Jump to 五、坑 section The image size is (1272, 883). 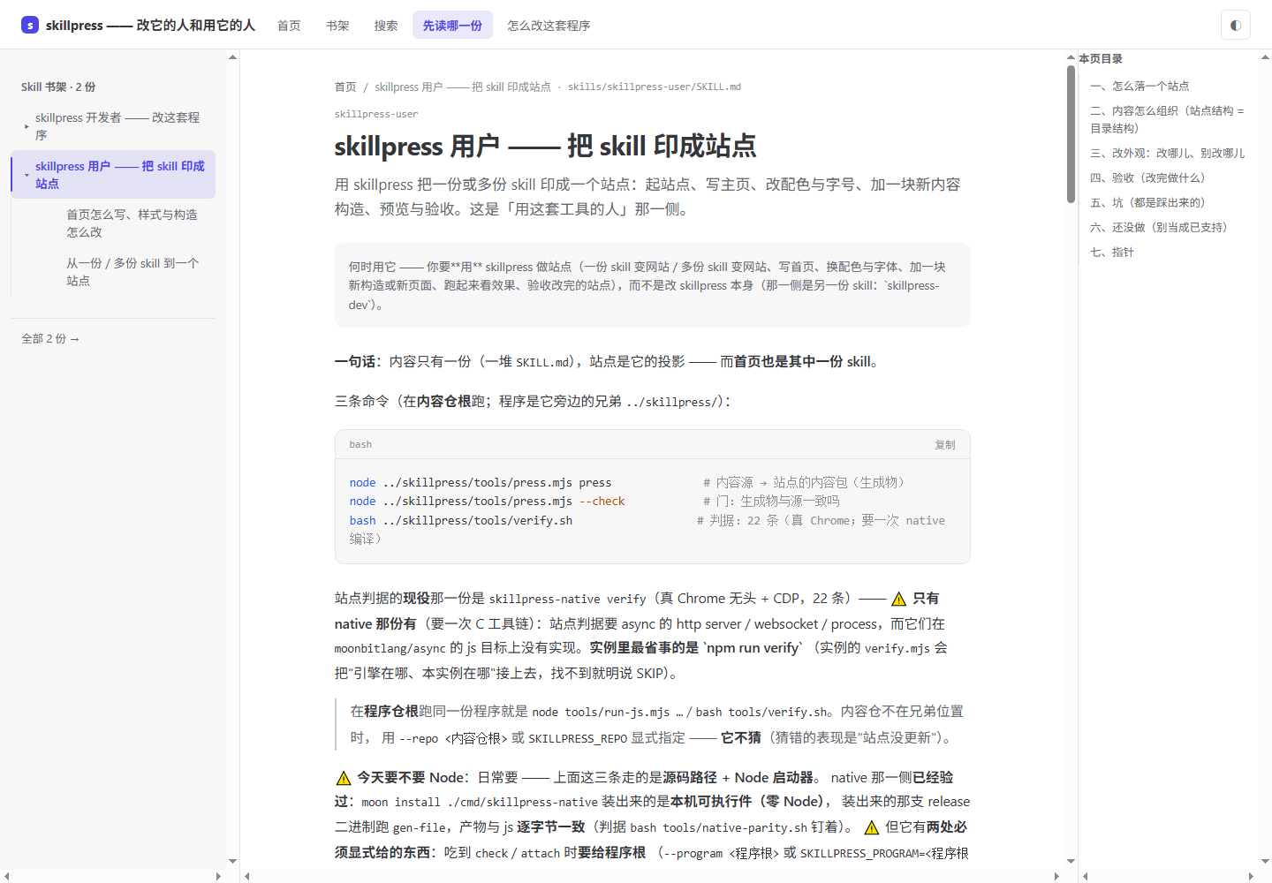pyautogui.click(x=1147, y=202)
